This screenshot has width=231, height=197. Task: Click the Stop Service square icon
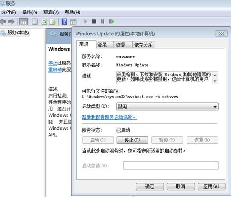click(x=94, y=21)
